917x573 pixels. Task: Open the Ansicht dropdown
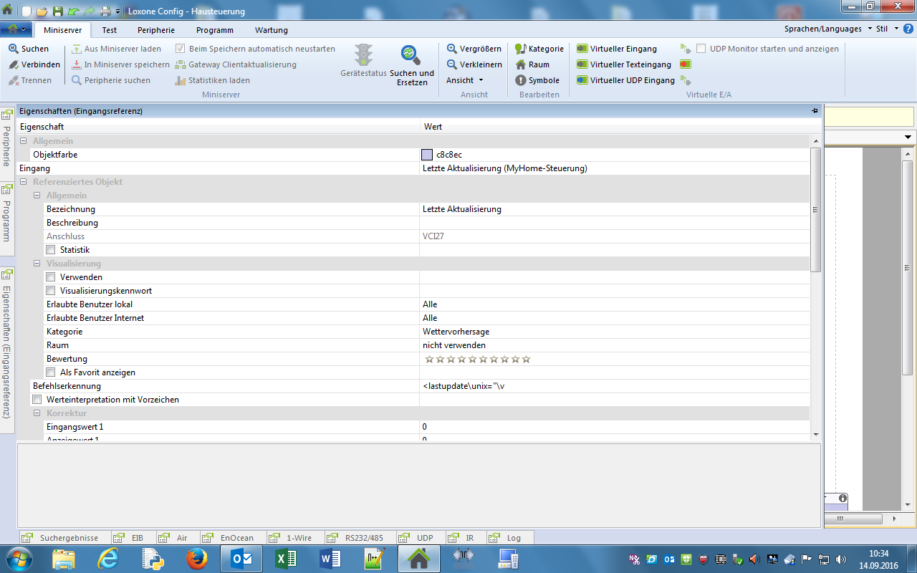[x=465, y=80]
